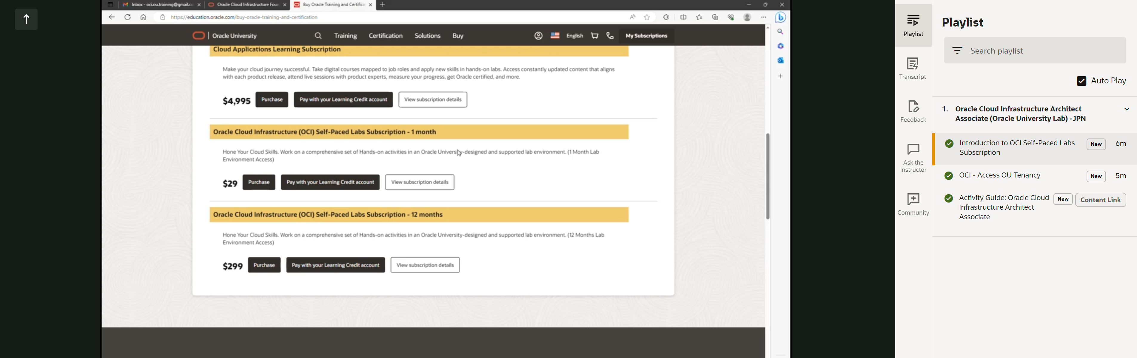This screenshot has width=1137, height=358.
Task: Click Content Link for Activity Guide
Action: click(x=1100, y=200)
